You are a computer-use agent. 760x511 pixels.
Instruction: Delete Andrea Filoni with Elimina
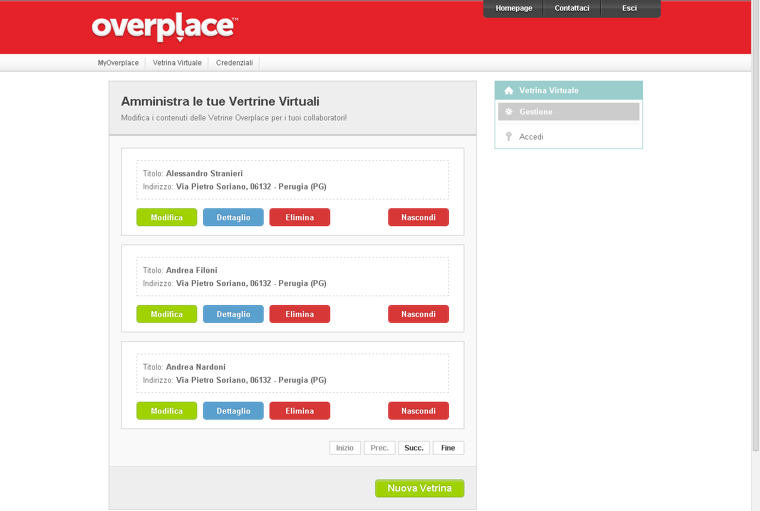tap(300, 314)
